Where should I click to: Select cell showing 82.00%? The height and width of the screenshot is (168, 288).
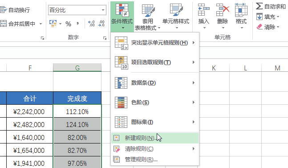point(77,137)
